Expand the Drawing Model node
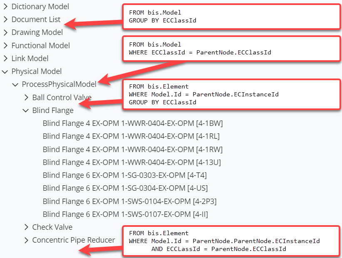This screenshot has height=258, width=342. tap(5, 32)
